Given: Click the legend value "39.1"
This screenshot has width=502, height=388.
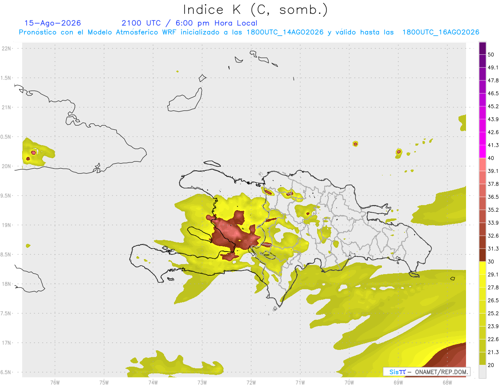Looking at the screenshot, I should (493, 171).
